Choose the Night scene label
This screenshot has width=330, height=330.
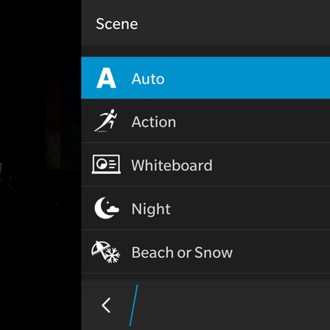pos(151,209)
